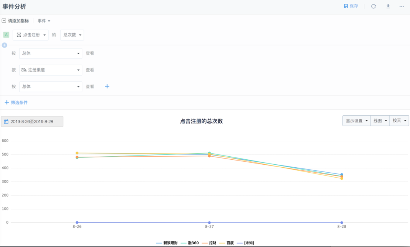Screen dimensions: 410x247
Task: Add a new metric with the circular plus icon
Action: click(4, 45)
